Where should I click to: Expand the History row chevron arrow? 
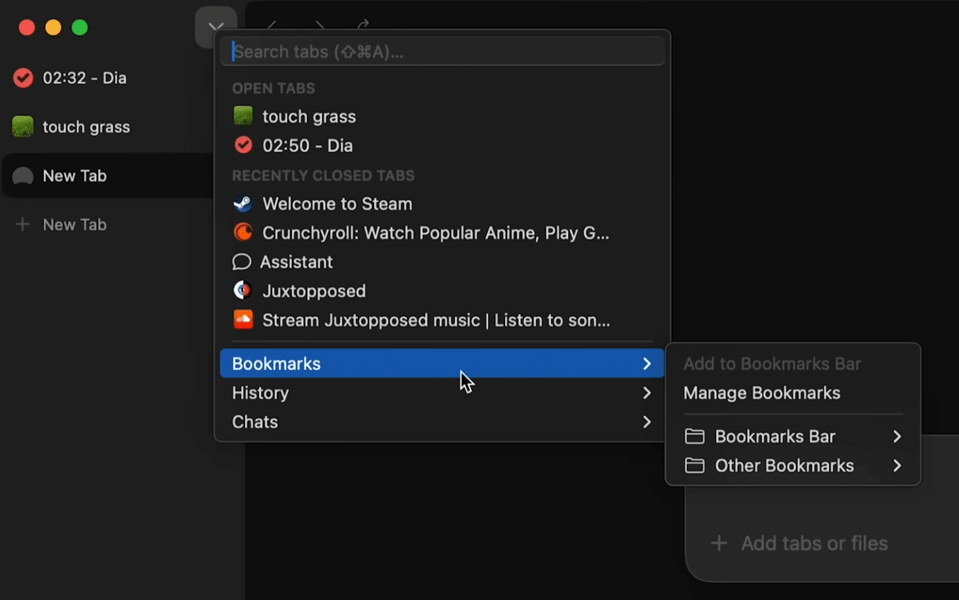pos(647,393)
